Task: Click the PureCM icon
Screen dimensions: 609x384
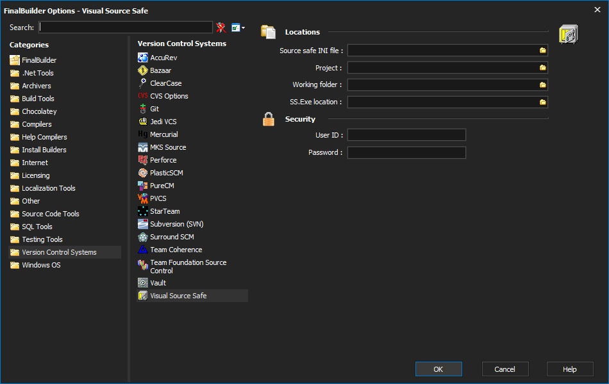Action: click(143, 186)
